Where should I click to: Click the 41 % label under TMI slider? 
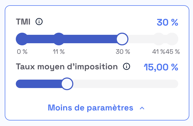tap(159, 52)
